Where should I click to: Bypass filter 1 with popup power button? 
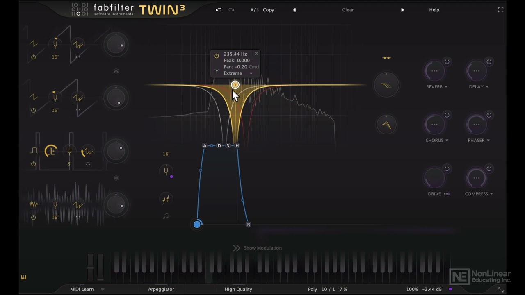217,56
